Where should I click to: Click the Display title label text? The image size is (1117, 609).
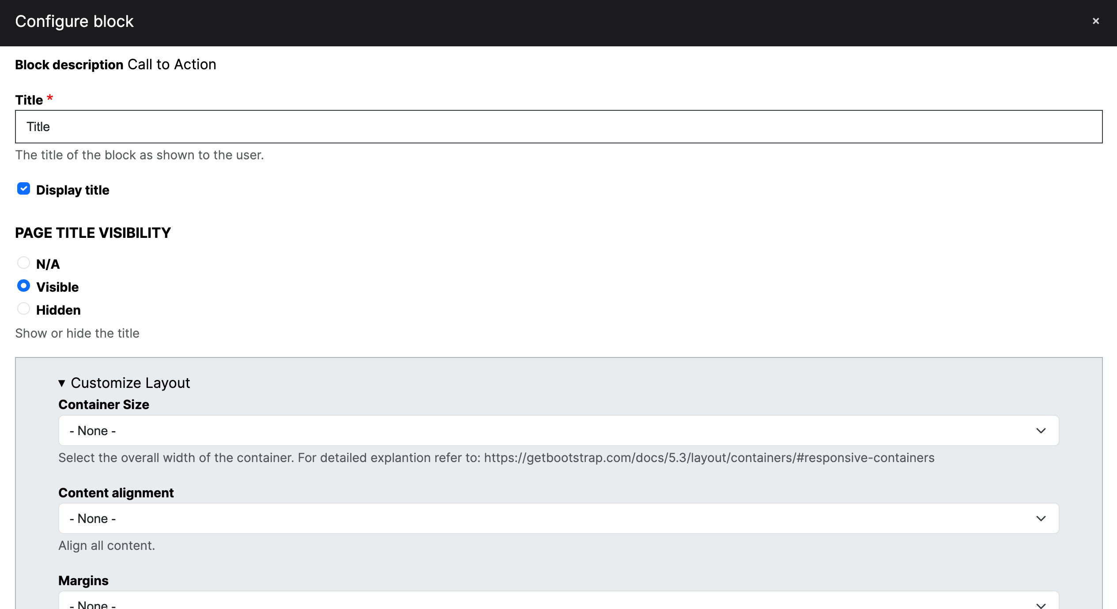(72, 190)
